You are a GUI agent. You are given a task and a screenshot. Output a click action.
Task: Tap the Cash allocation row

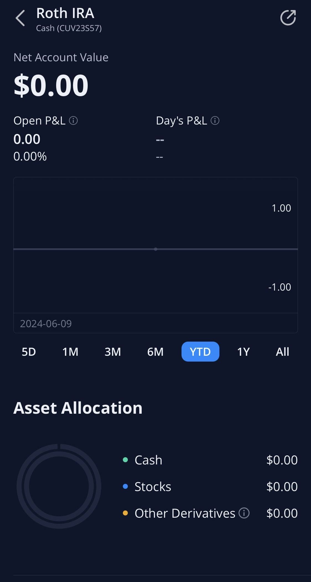tap(210, 460)
